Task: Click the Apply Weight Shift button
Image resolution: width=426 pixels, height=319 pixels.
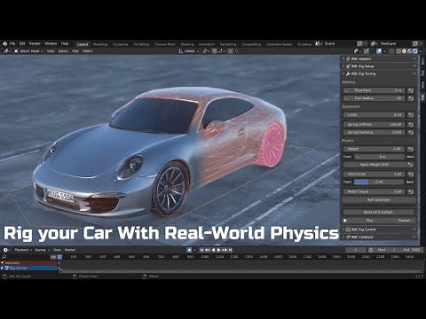Action: (375, 165)
